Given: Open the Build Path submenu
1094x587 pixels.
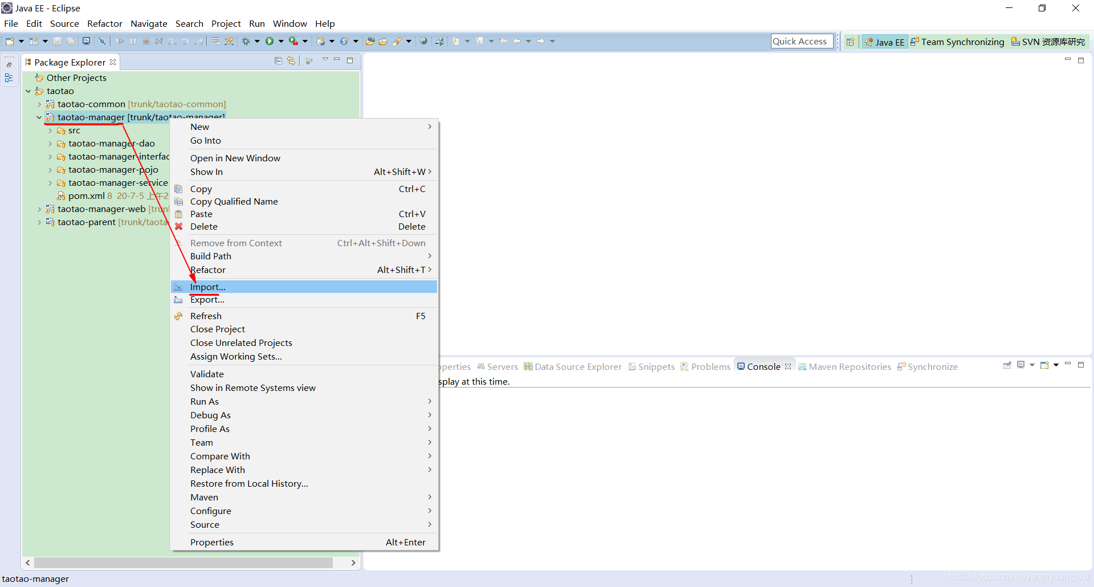Looking at the screenshot, I should 304,256.
